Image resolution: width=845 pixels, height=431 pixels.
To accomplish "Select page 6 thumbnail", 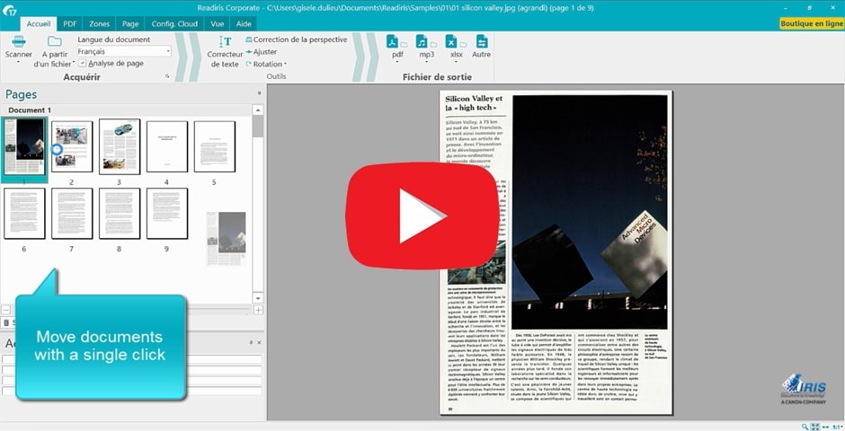I will click(x=24, y=214).
